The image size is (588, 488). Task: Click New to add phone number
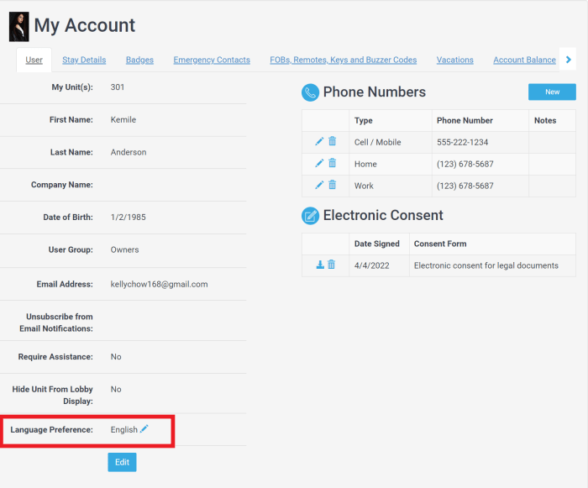coord(552,92)
